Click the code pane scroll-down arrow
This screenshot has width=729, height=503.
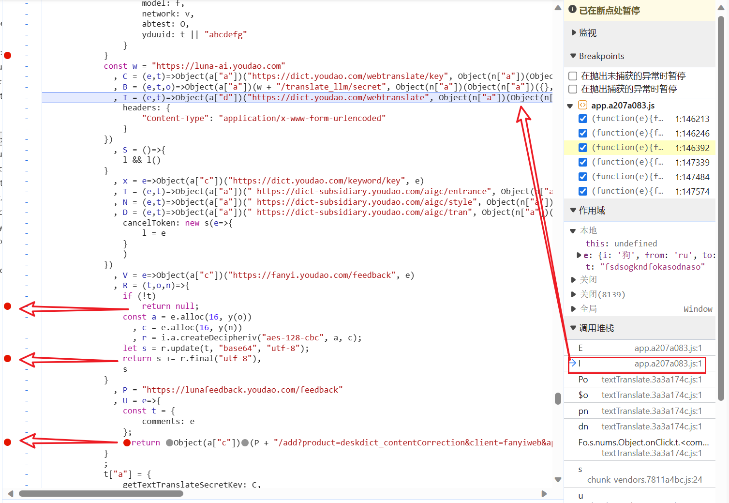pyautogui.click(x=558, y=479)
